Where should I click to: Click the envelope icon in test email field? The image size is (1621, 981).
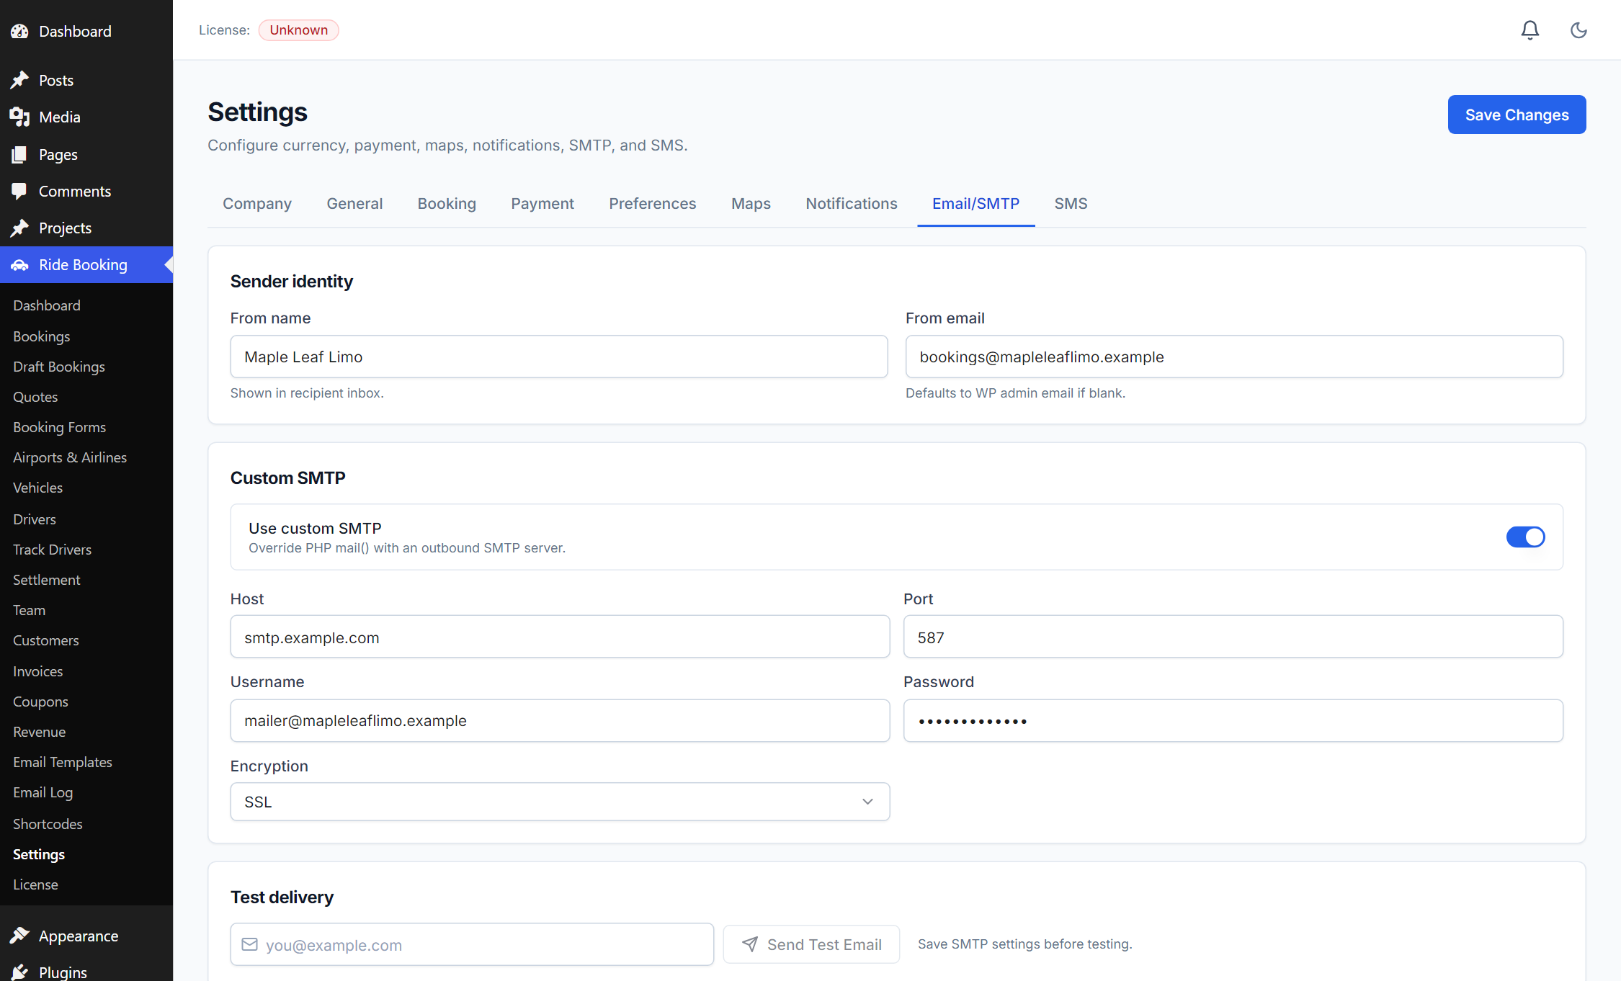point(249,944)
